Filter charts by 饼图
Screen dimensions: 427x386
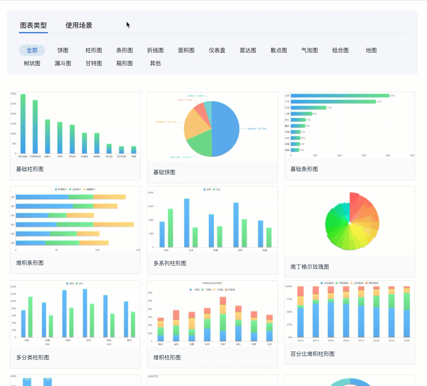[62, 50]
